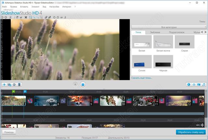The width and height of the screenshot is (208, 140).
Task: Select slide 11 in the timeline
Action: (145, 101)
